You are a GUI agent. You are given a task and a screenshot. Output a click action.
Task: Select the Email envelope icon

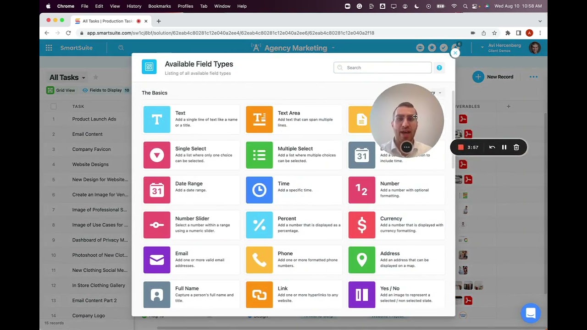coord(157,260)
